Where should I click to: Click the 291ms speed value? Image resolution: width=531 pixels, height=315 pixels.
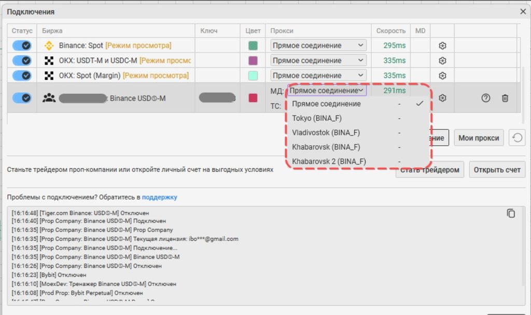tap(395, 90)
